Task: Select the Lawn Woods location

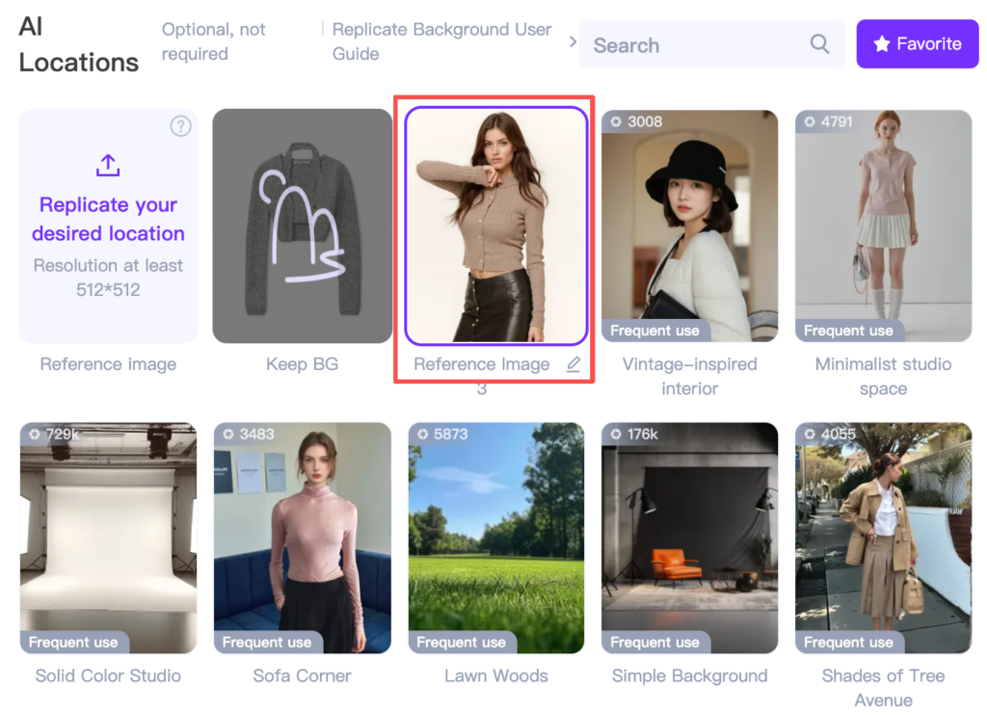Action: pyautogui.click(x=495, y=538)
